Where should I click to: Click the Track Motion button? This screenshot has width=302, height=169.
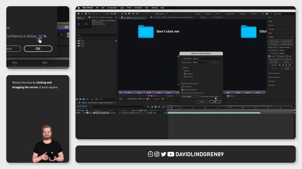click(x=274, y=44)
